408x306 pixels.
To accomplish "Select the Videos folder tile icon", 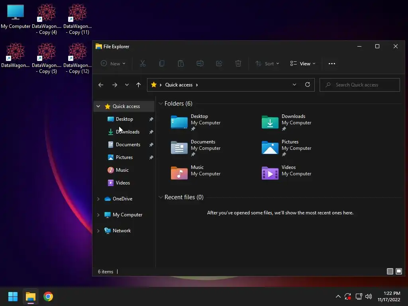I will click(270, 173).
